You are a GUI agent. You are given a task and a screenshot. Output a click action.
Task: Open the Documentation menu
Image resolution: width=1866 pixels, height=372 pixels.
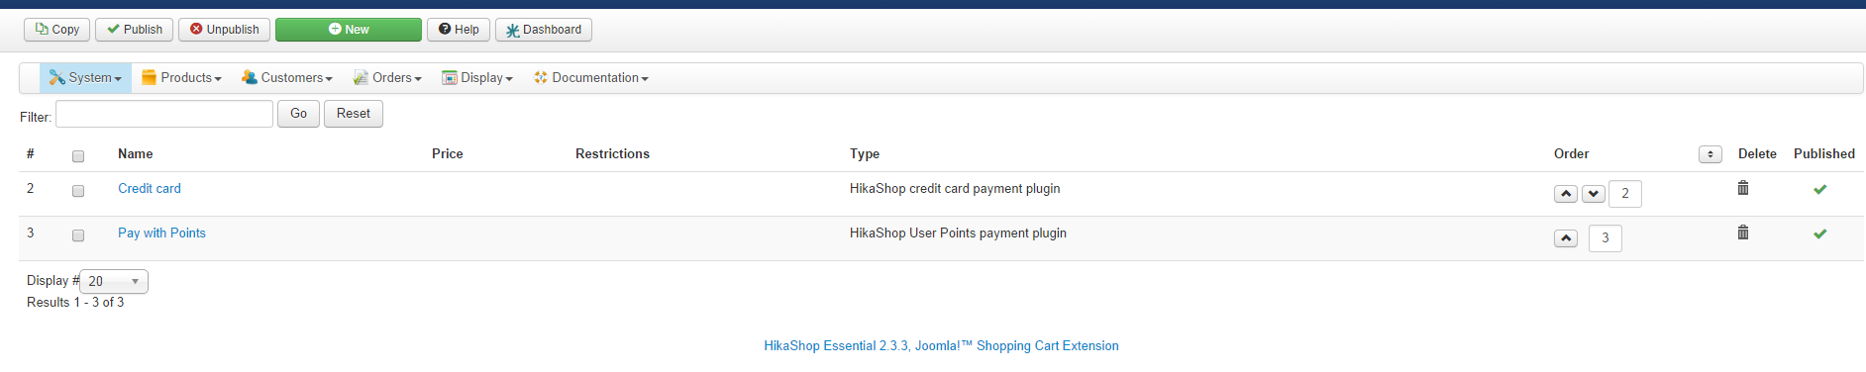(x=591, y=78)
